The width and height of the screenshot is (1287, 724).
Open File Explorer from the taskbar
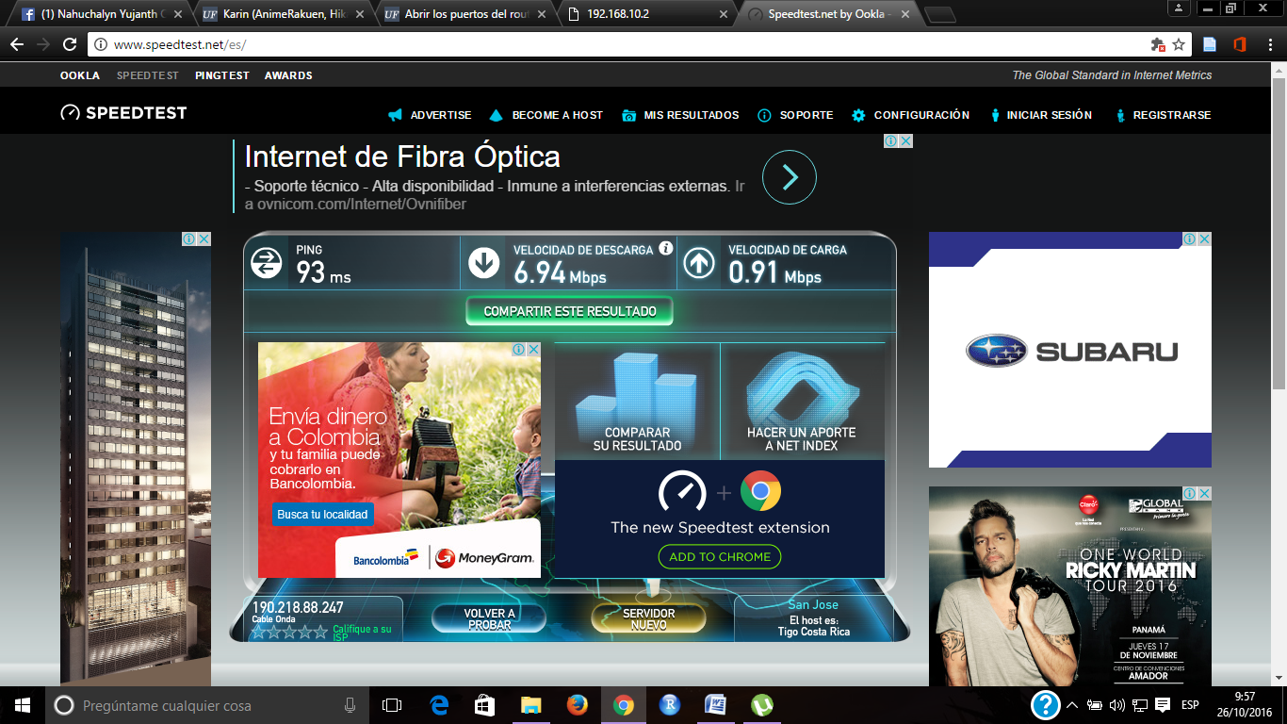[x=530, y=705]
